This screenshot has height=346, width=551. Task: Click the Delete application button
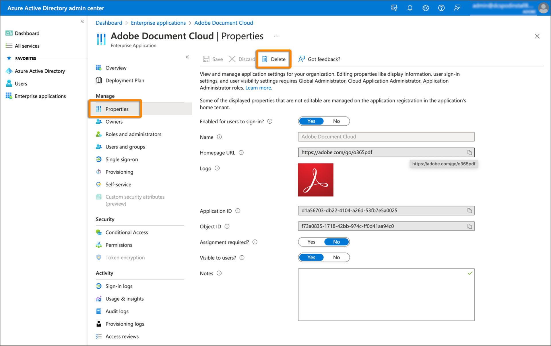(x=274, y=59)
